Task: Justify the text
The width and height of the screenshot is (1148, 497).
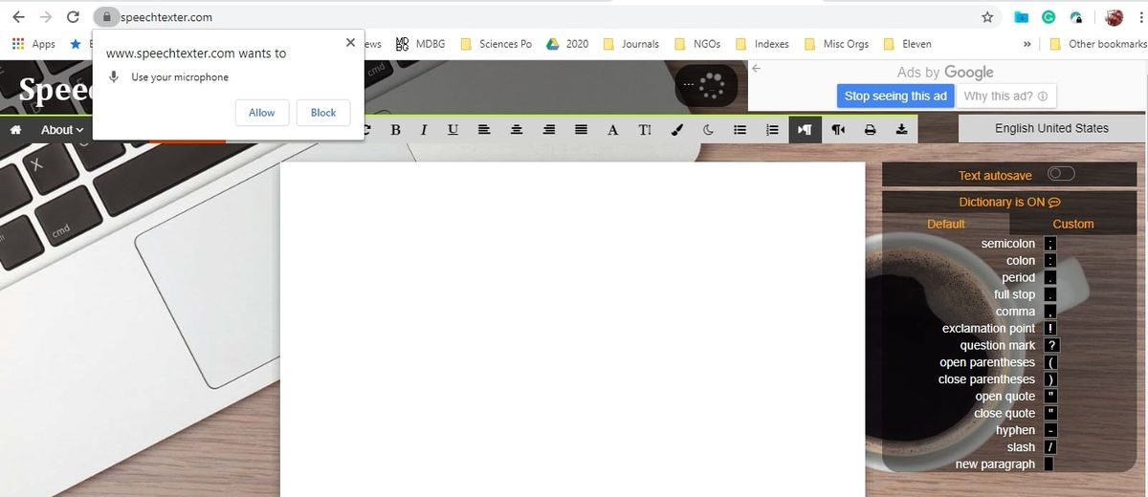Action: click(581, 130)
